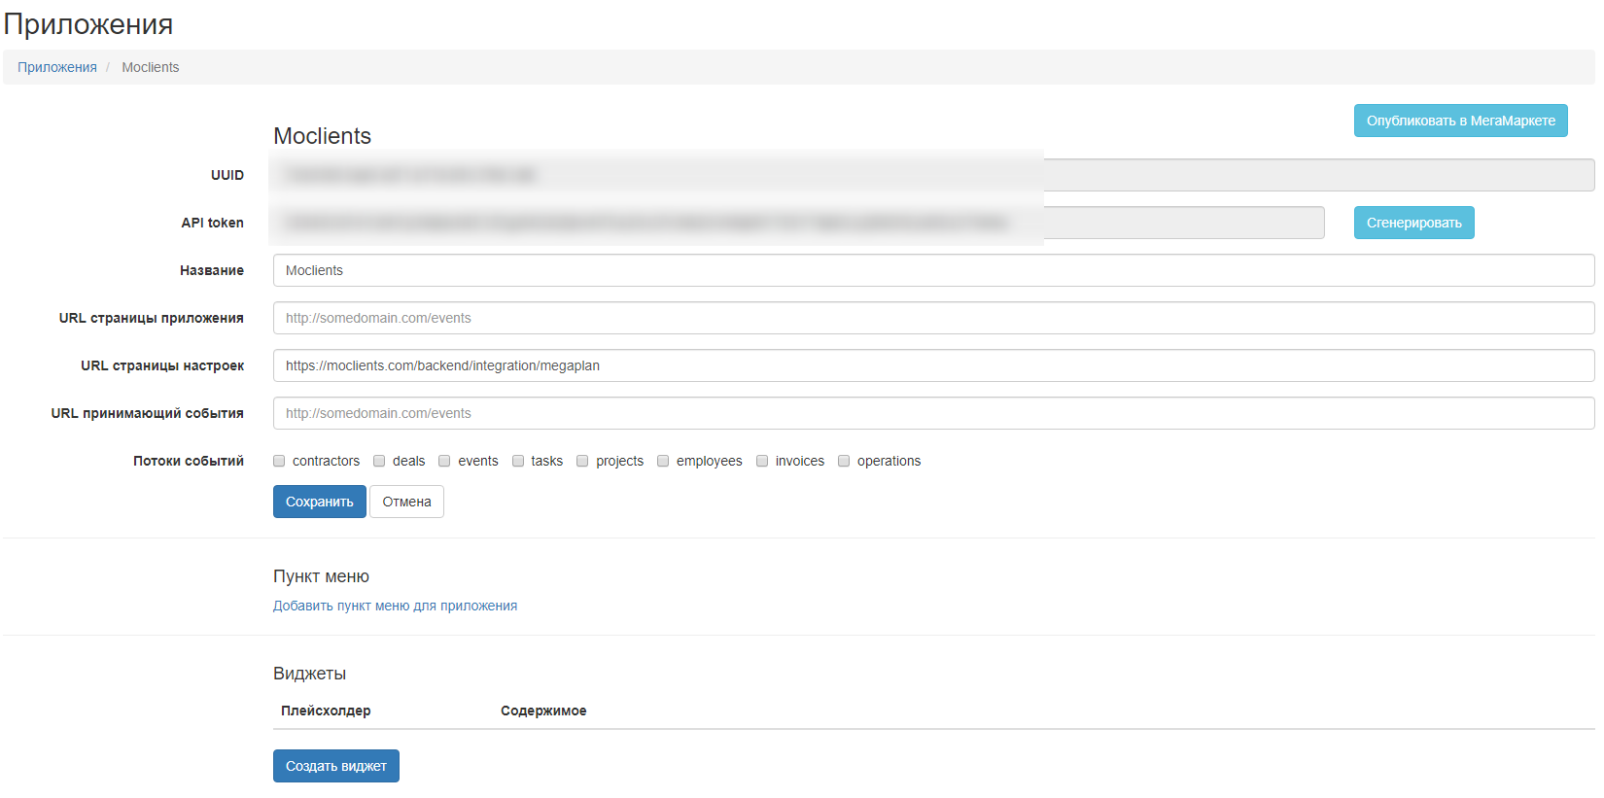Screen dimensions: 1604x798
Task: Select the URL страницы настроек field
Action: (933, 365)
